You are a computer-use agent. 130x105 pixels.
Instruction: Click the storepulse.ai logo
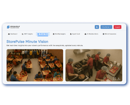(13, 27)
